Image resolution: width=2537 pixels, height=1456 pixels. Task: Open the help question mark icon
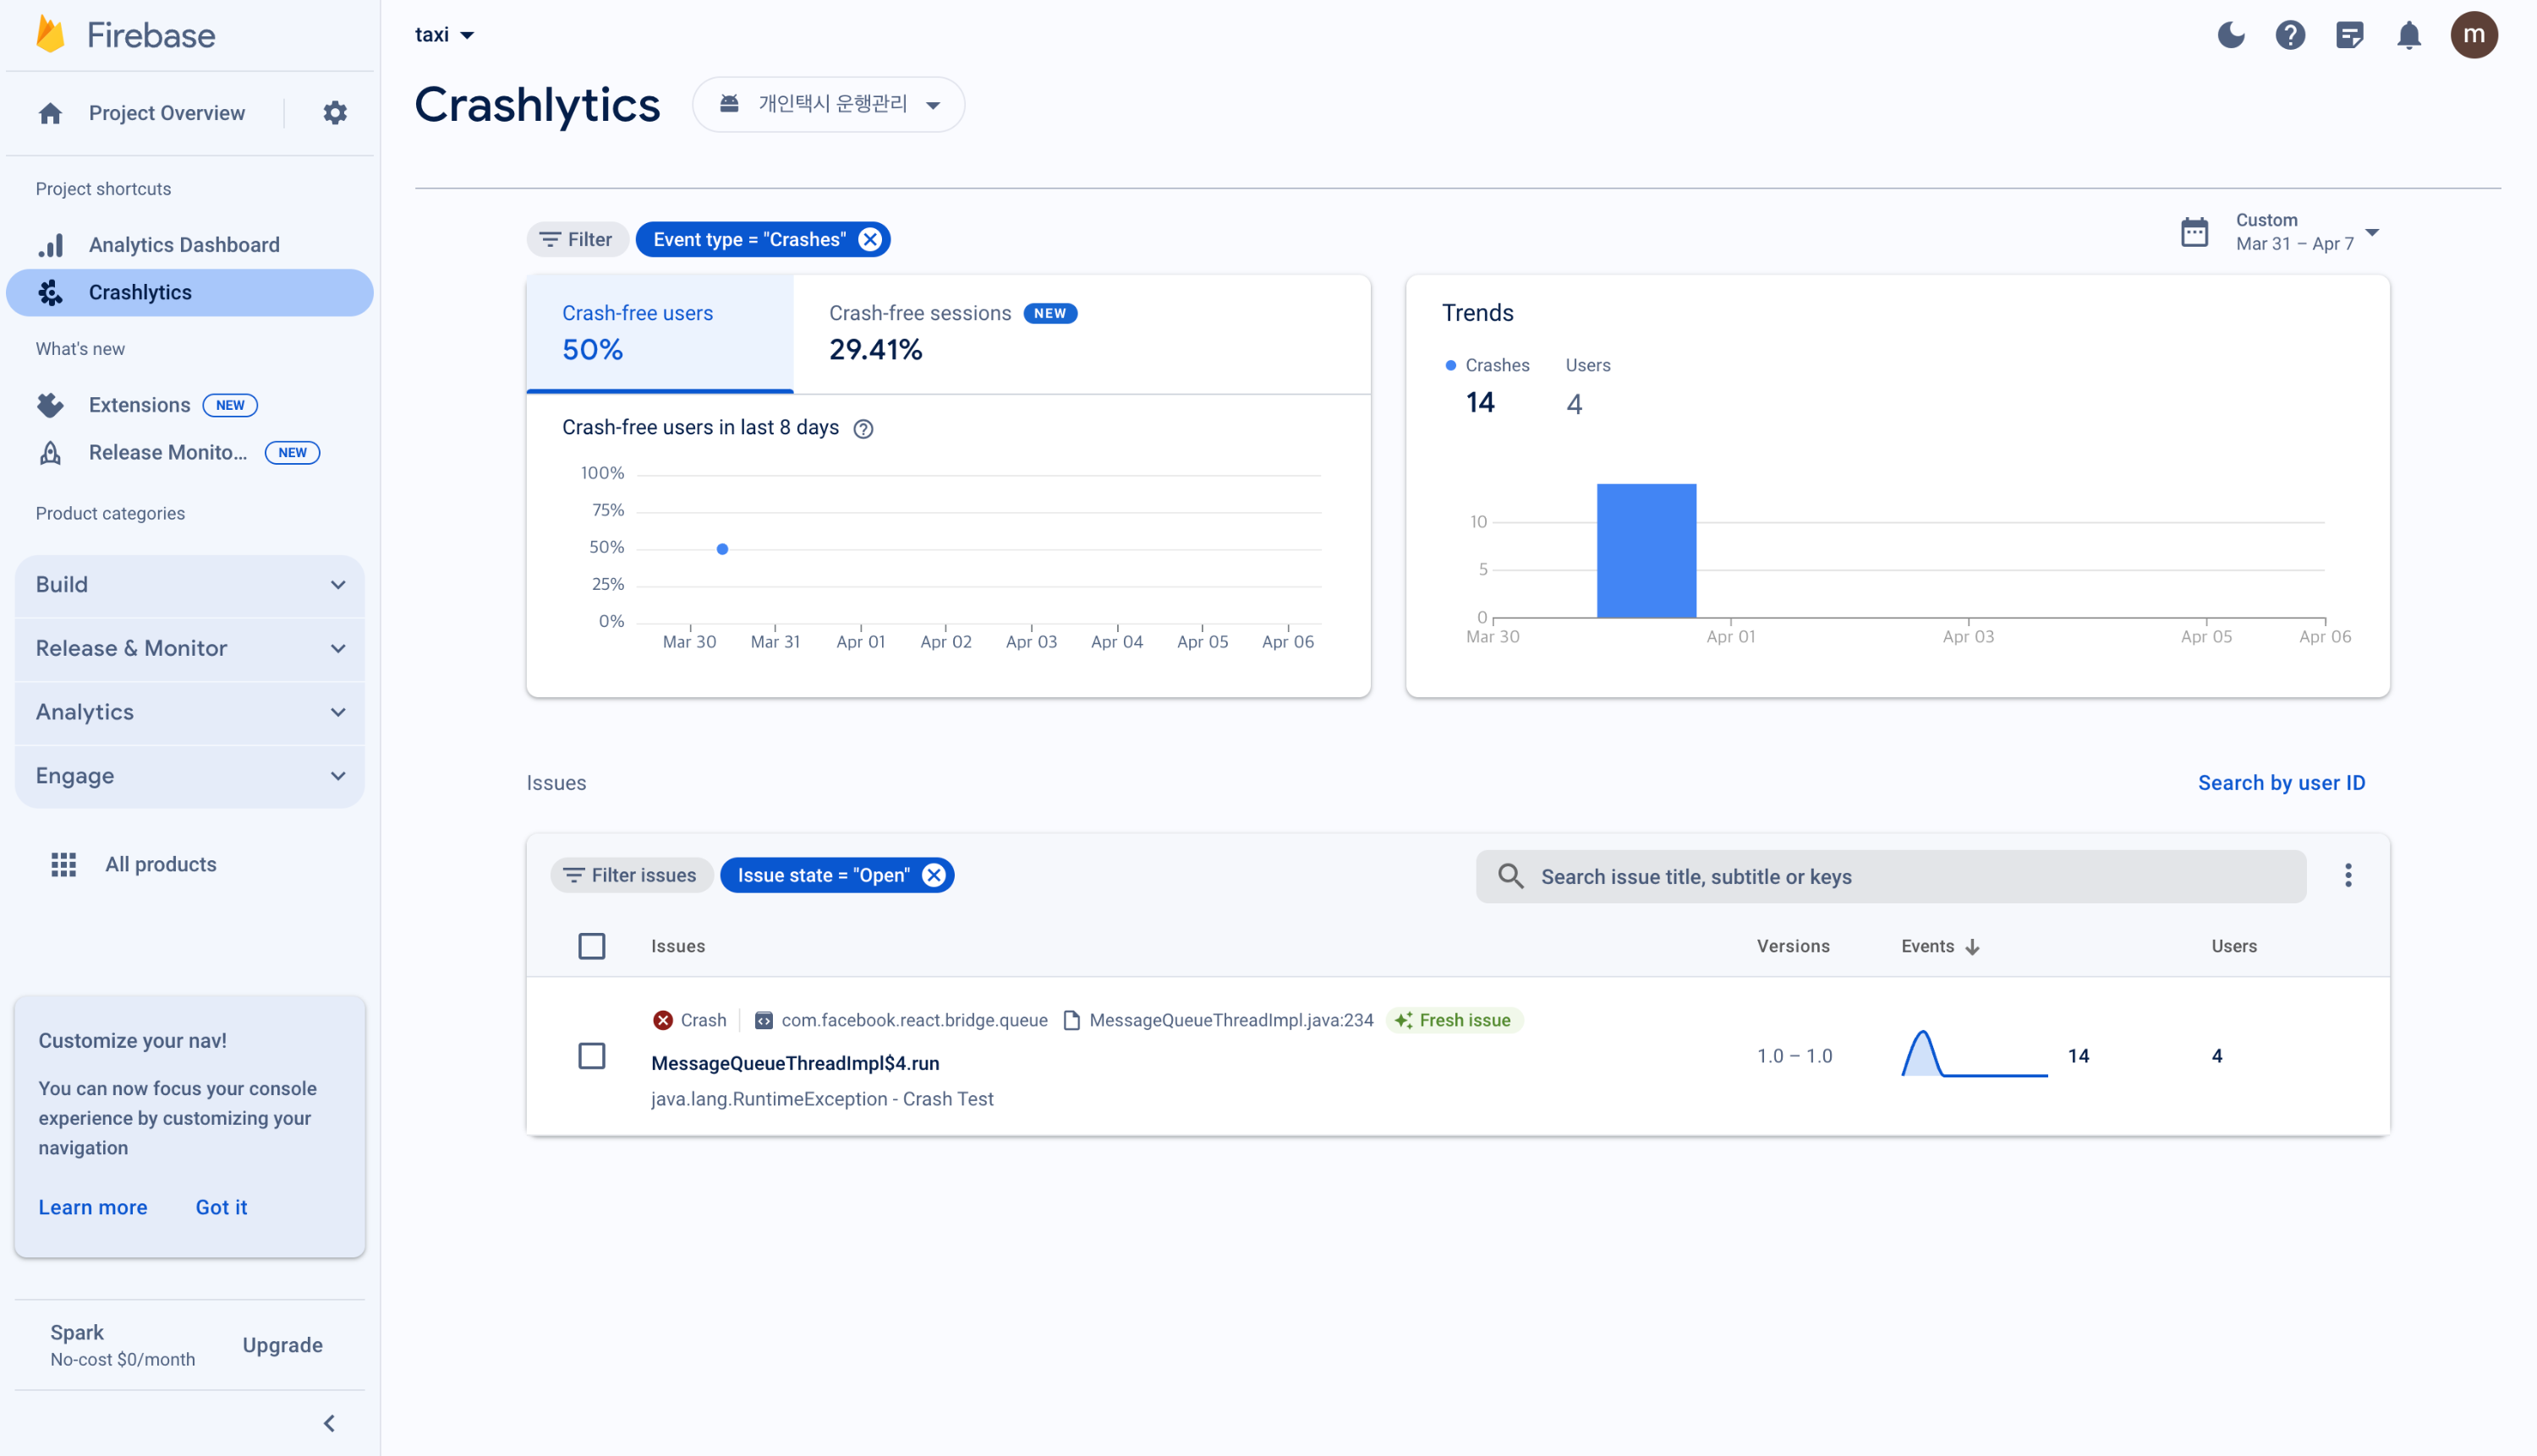(x=2290, y=35)
